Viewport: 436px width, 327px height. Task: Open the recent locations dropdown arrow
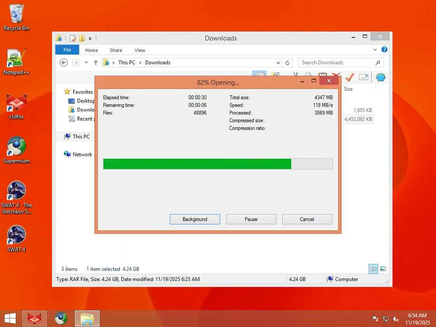pos(86,63)
